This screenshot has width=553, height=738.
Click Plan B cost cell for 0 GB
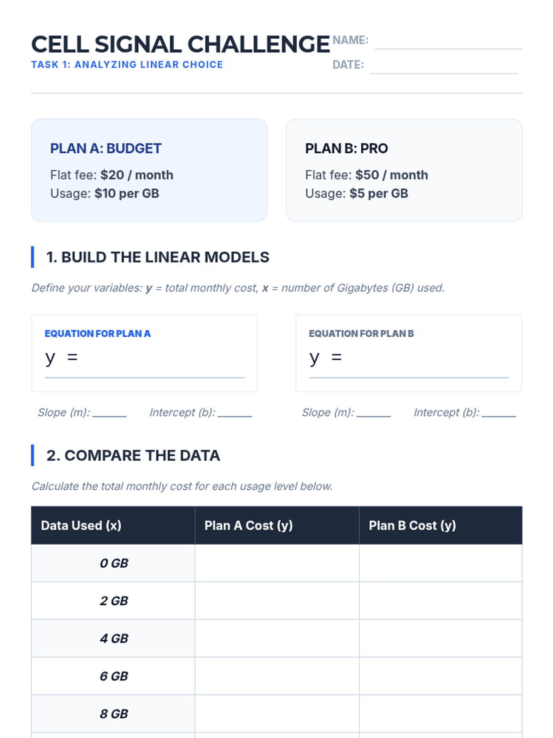pos(441,563)
